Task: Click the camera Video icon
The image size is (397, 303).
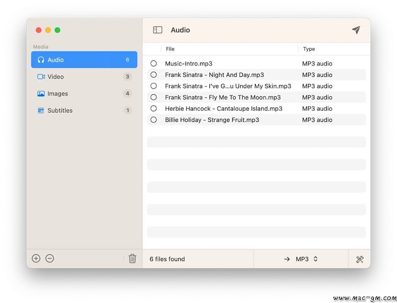Action: point(41,76)
